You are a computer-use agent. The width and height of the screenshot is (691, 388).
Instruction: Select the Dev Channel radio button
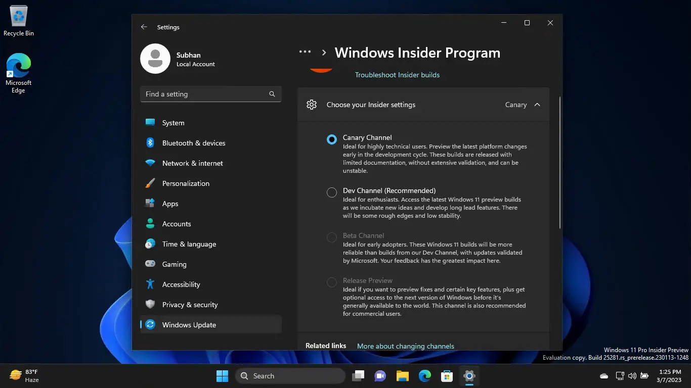[332, 192]
